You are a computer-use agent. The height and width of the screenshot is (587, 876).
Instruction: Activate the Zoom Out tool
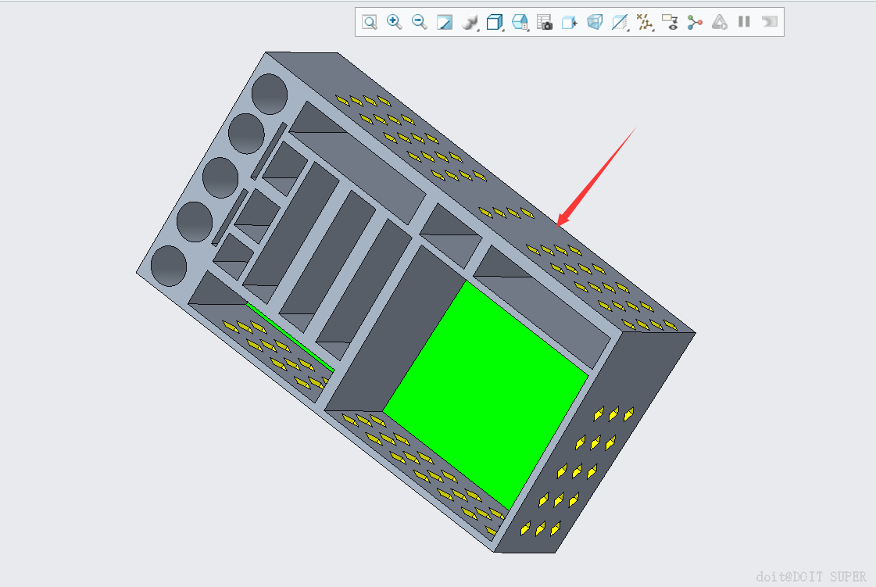pos(419,23)
